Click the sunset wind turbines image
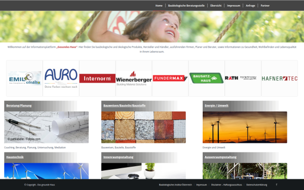304x190 pixels. (x=245, y=127)
